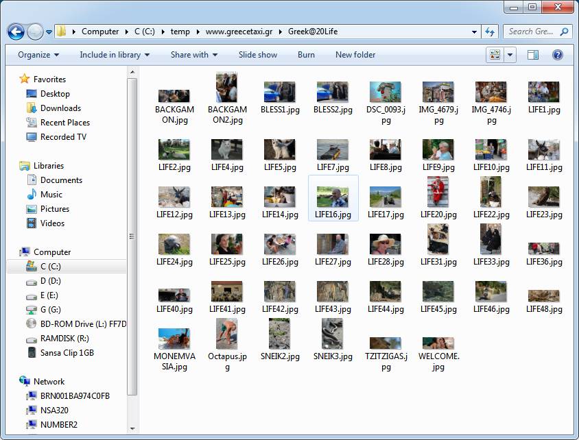Open the view options dropdown arrow
The image size is (579, 440).
pos(510,55)
